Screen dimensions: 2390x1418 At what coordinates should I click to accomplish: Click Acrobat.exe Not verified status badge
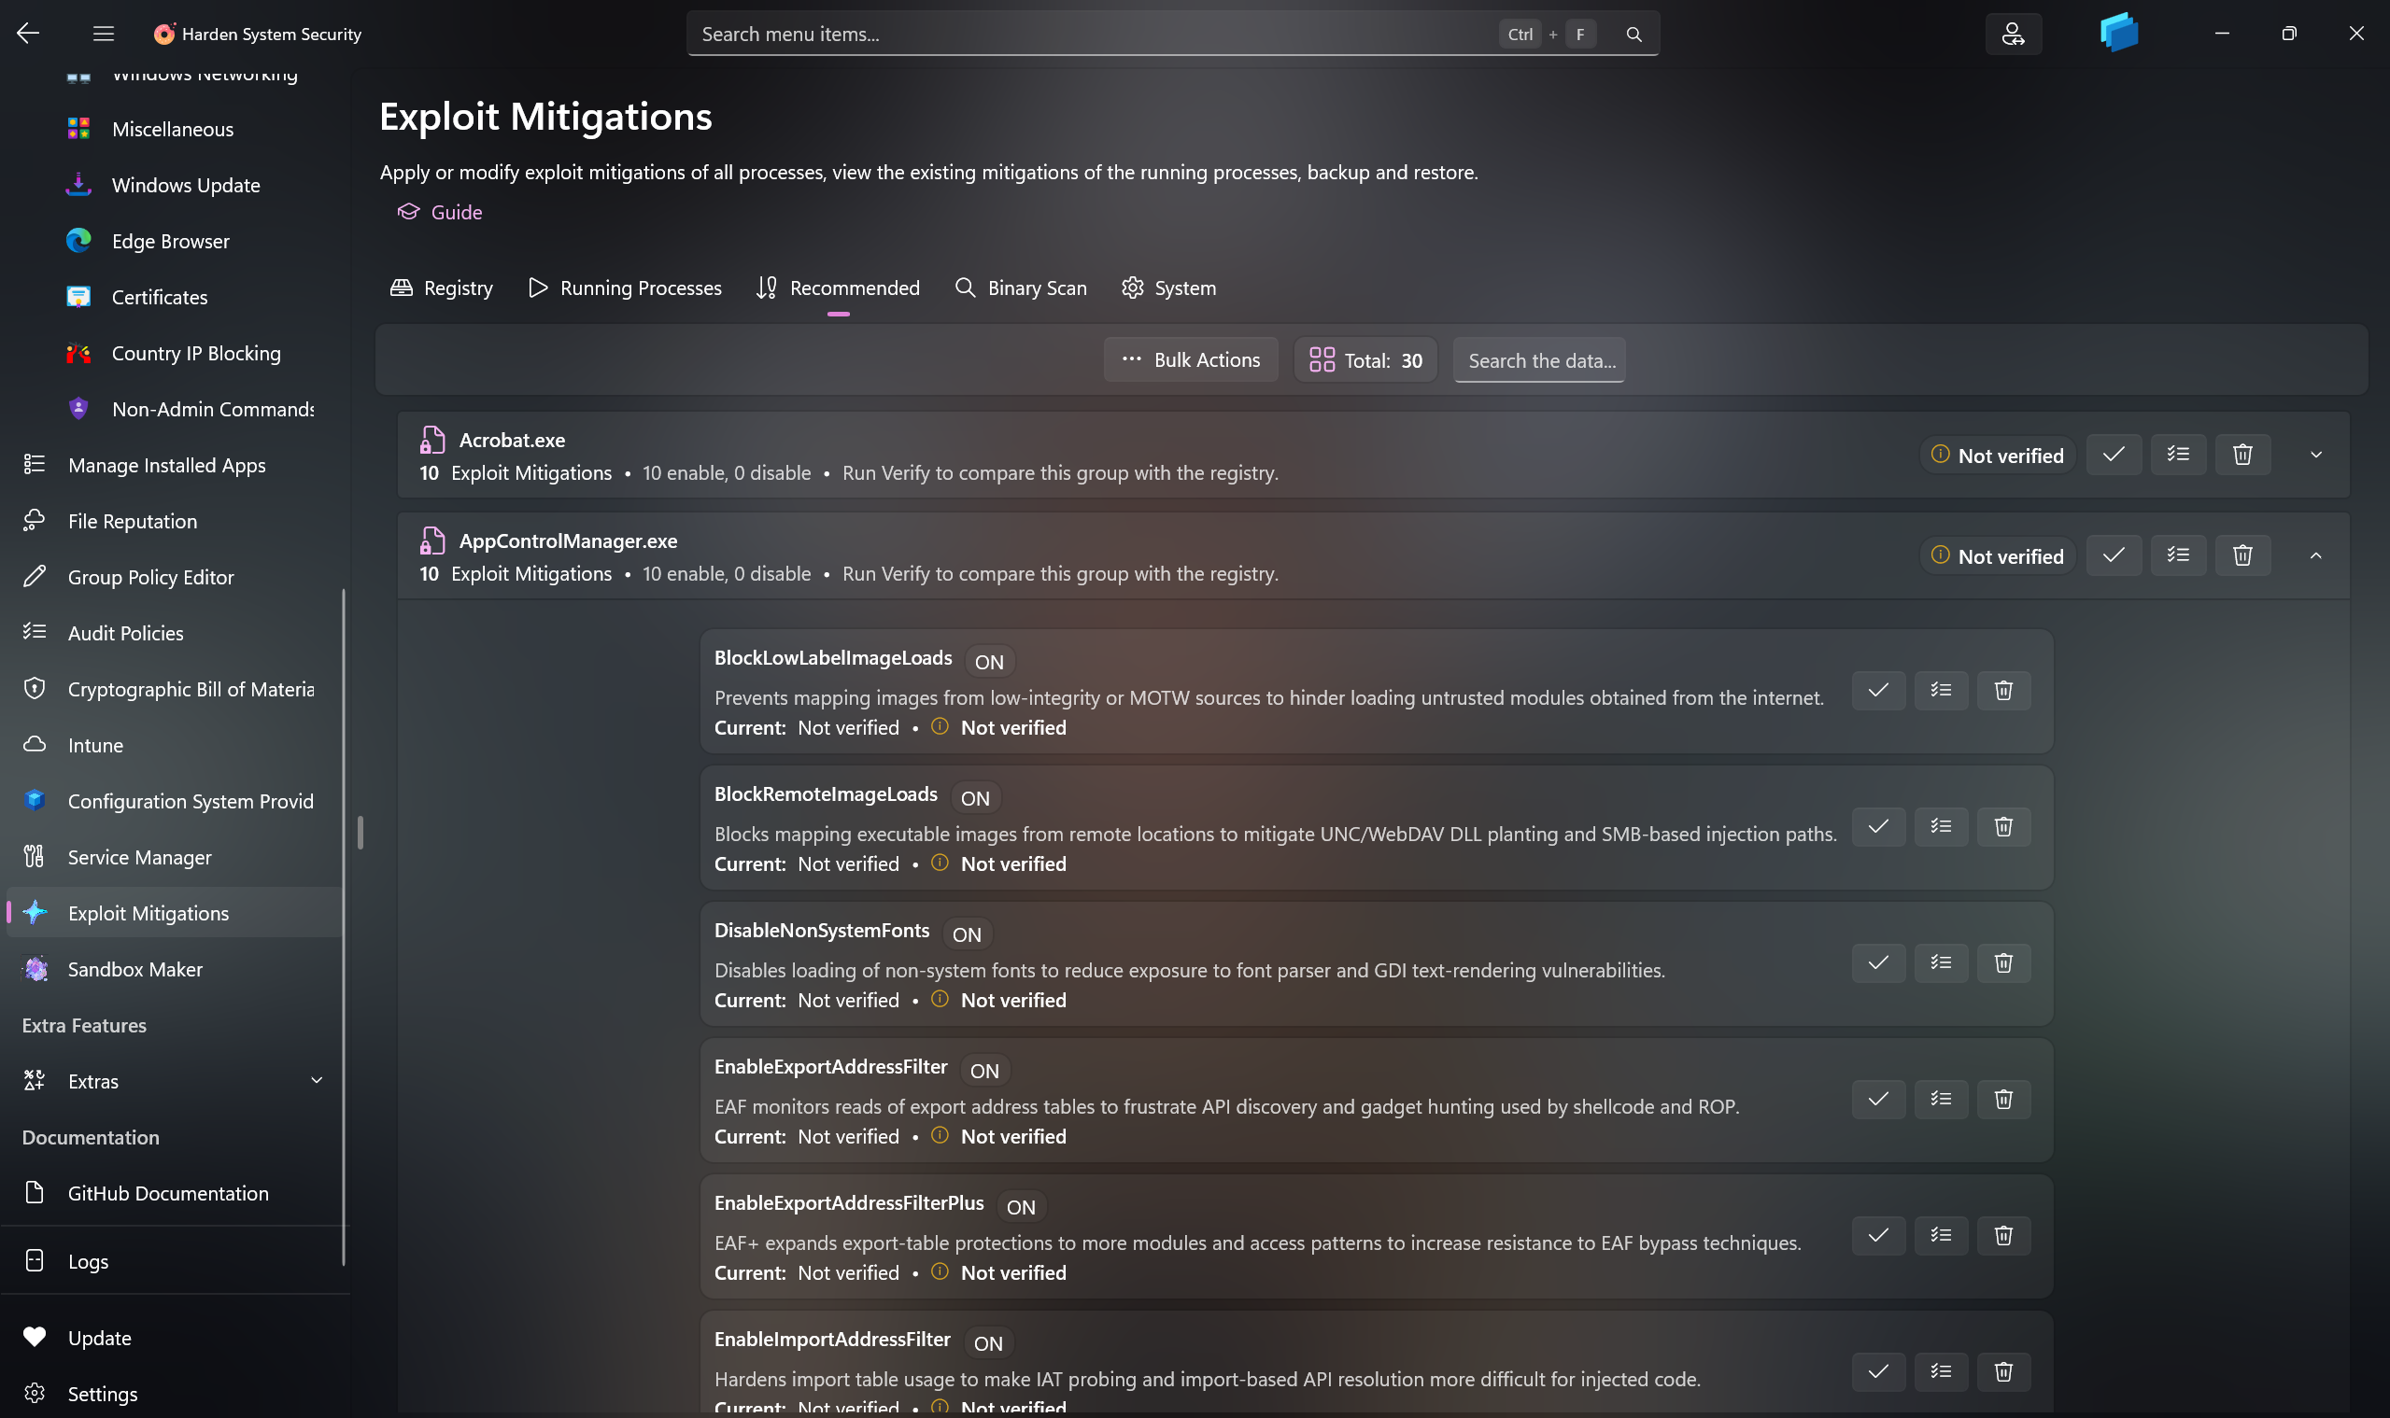coord(1997,455)
